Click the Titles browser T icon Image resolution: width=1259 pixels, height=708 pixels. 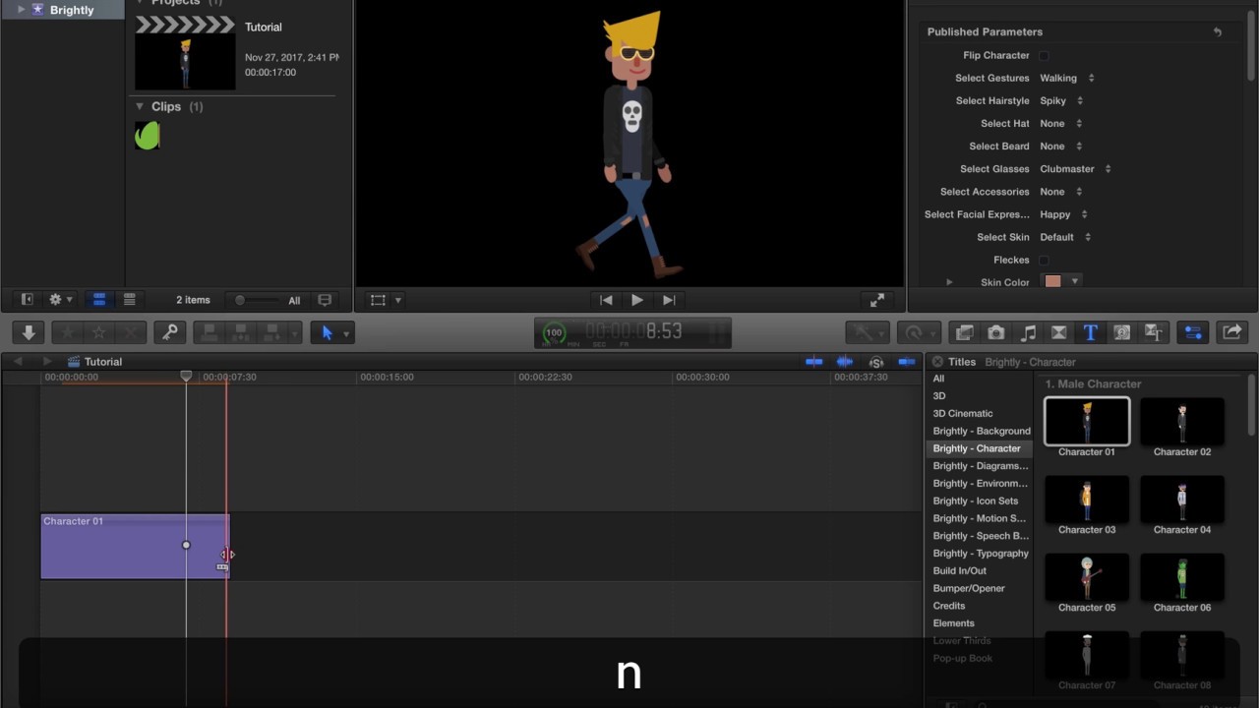(1090, 332)
